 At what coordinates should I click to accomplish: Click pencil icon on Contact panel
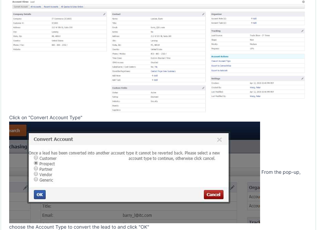pyautogui.click(x=203, y=14)
